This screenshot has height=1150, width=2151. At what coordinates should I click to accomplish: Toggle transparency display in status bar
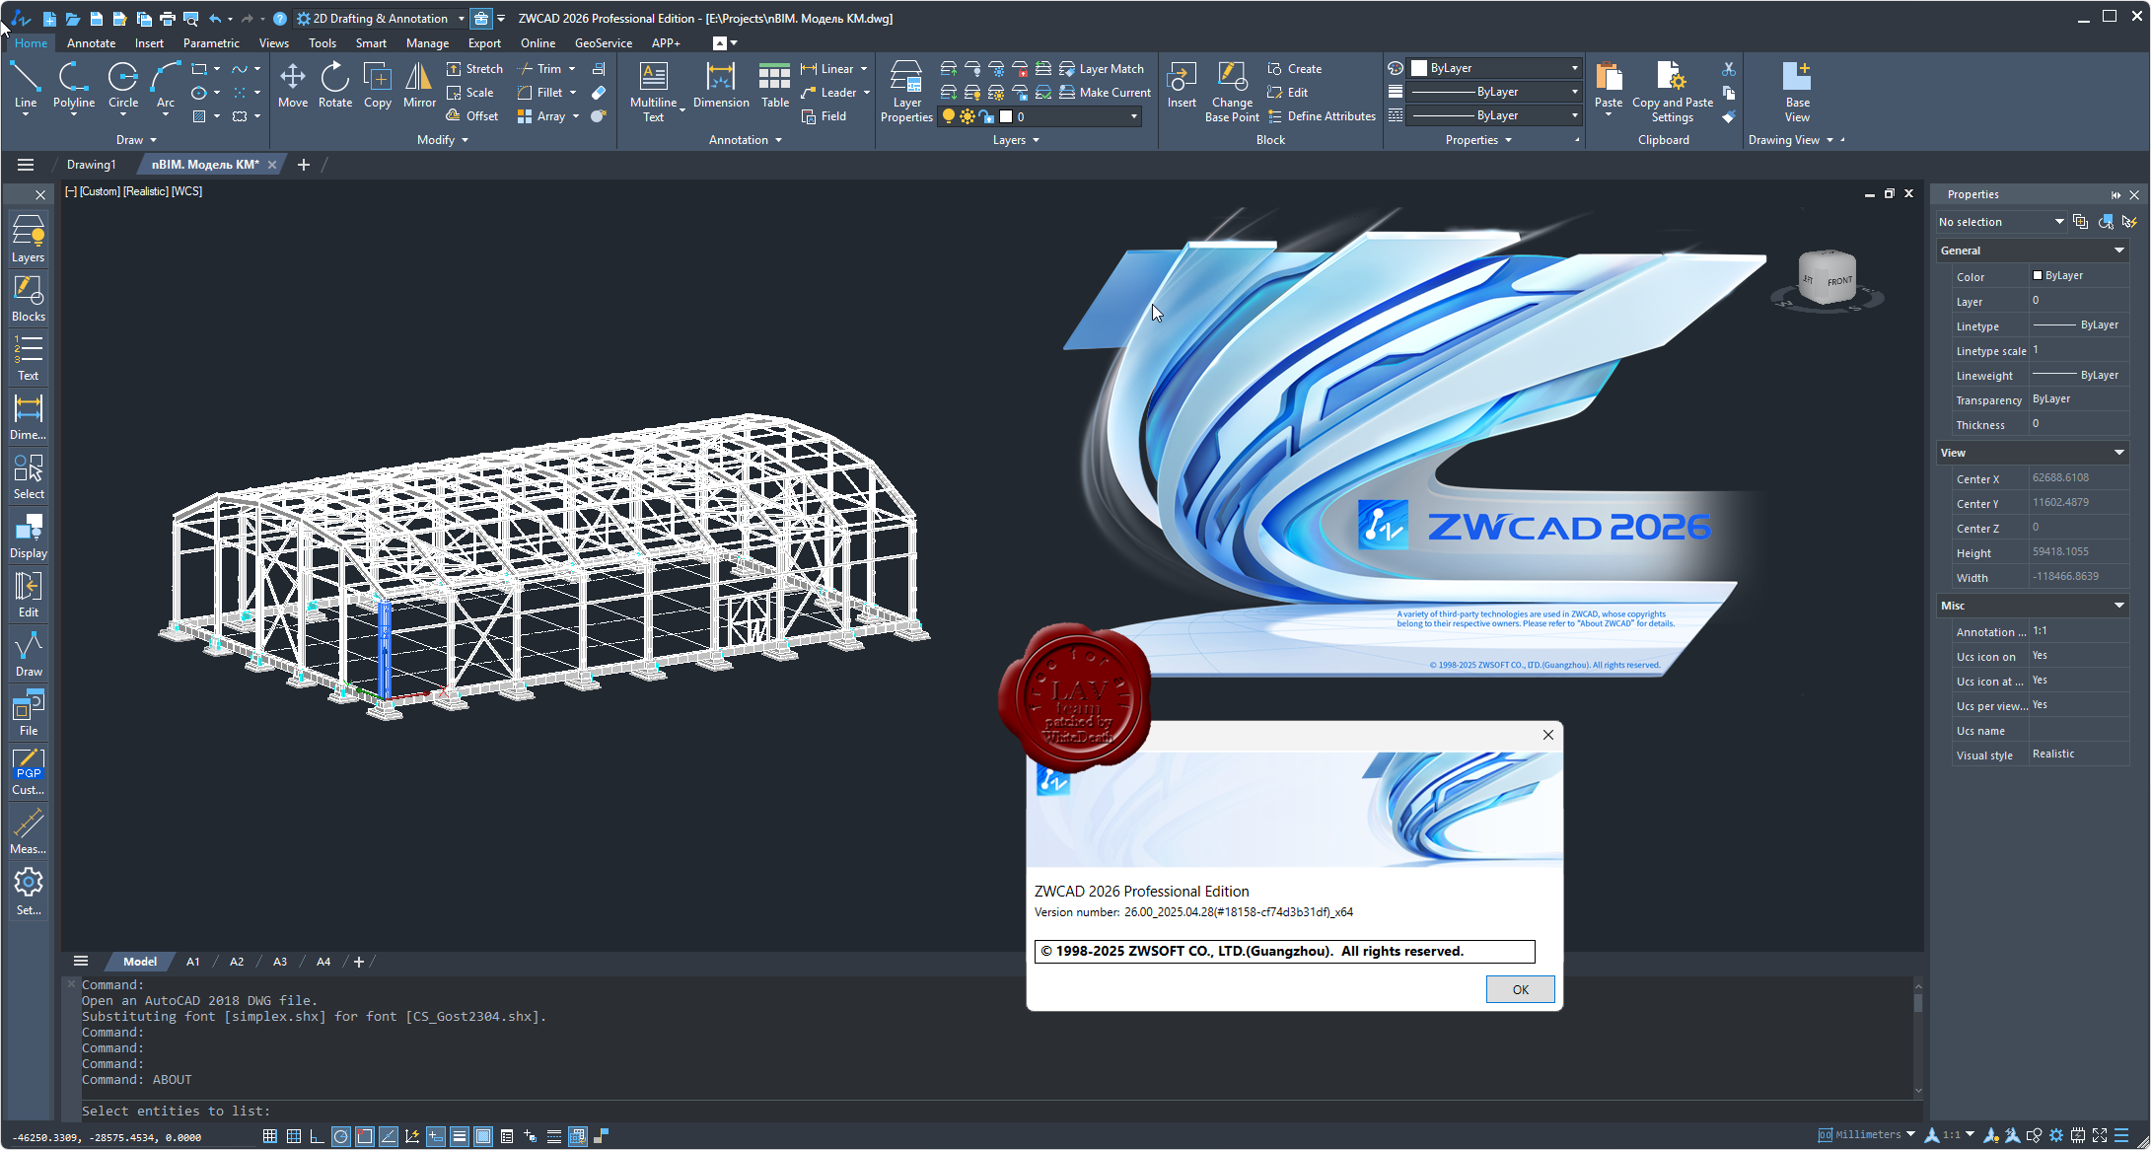pyautogui.click(x=483, y=1136)
